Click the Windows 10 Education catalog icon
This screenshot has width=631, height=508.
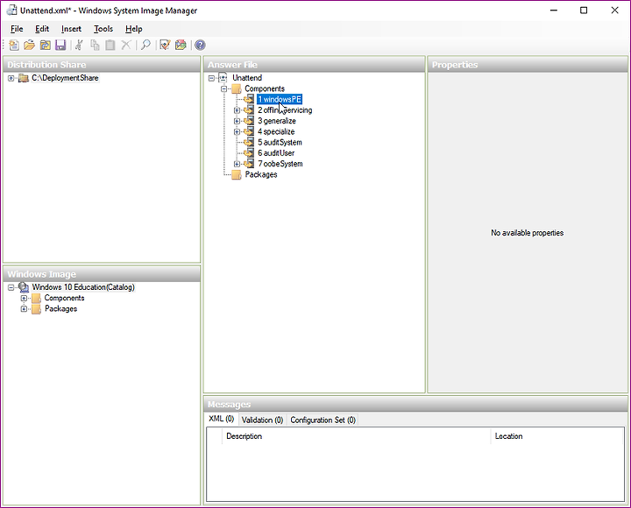pyautogui.click(x=24, y=287)
